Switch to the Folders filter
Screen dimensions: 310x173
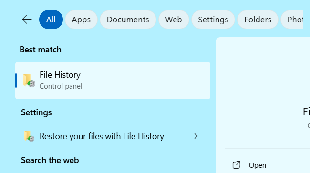[258, 20]
